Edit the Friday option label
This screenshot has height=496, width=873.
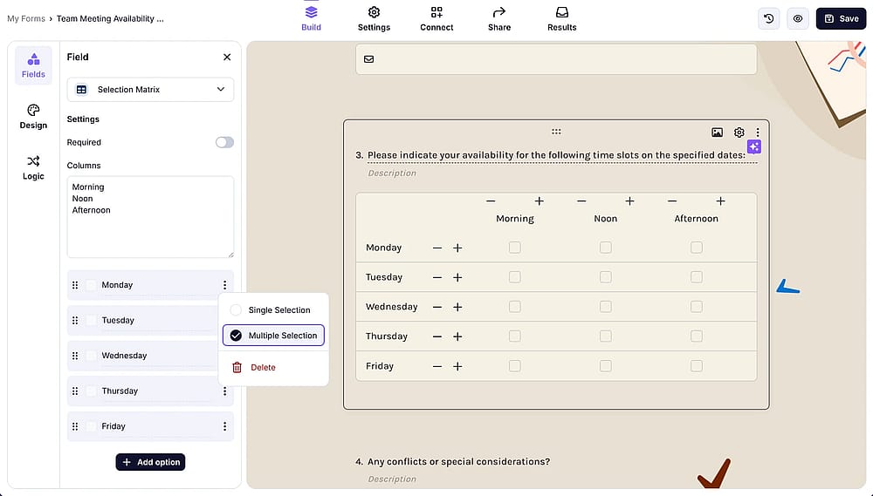113,426
